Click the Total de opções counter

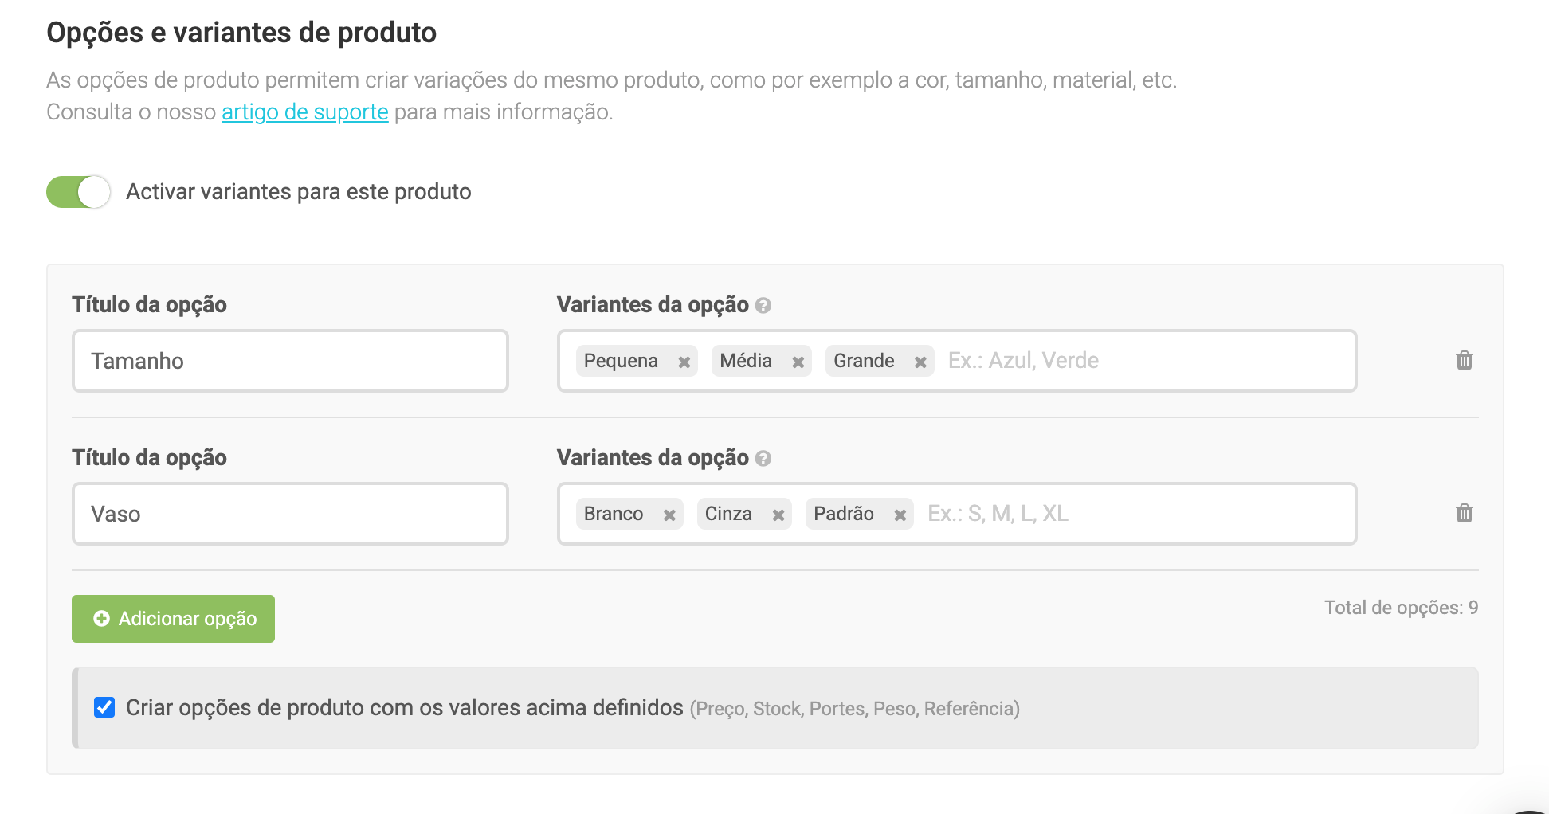click(x=1401, y=608)
